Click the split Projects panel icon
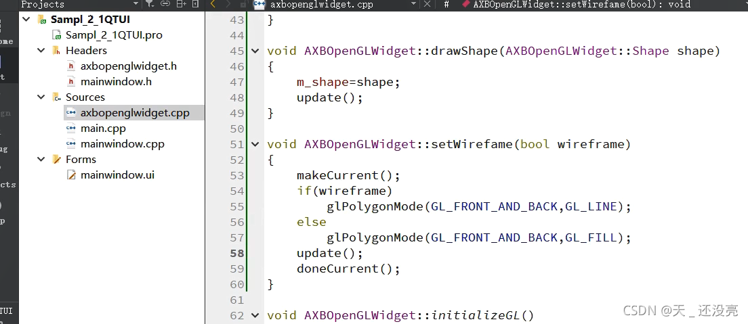748x324 pixels. (x=182, y=4)
